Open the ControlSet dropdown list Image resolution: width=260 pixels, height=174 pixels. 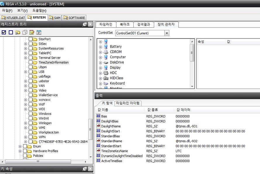coord(167,33)
